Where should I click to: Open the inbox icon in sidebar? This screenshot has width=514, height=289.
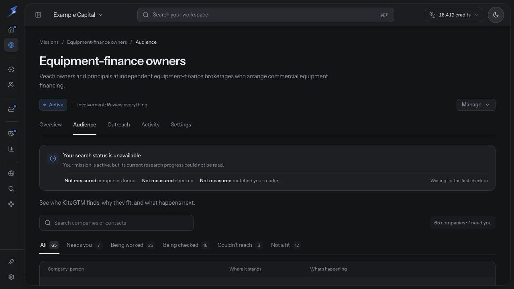pos(11,109)
